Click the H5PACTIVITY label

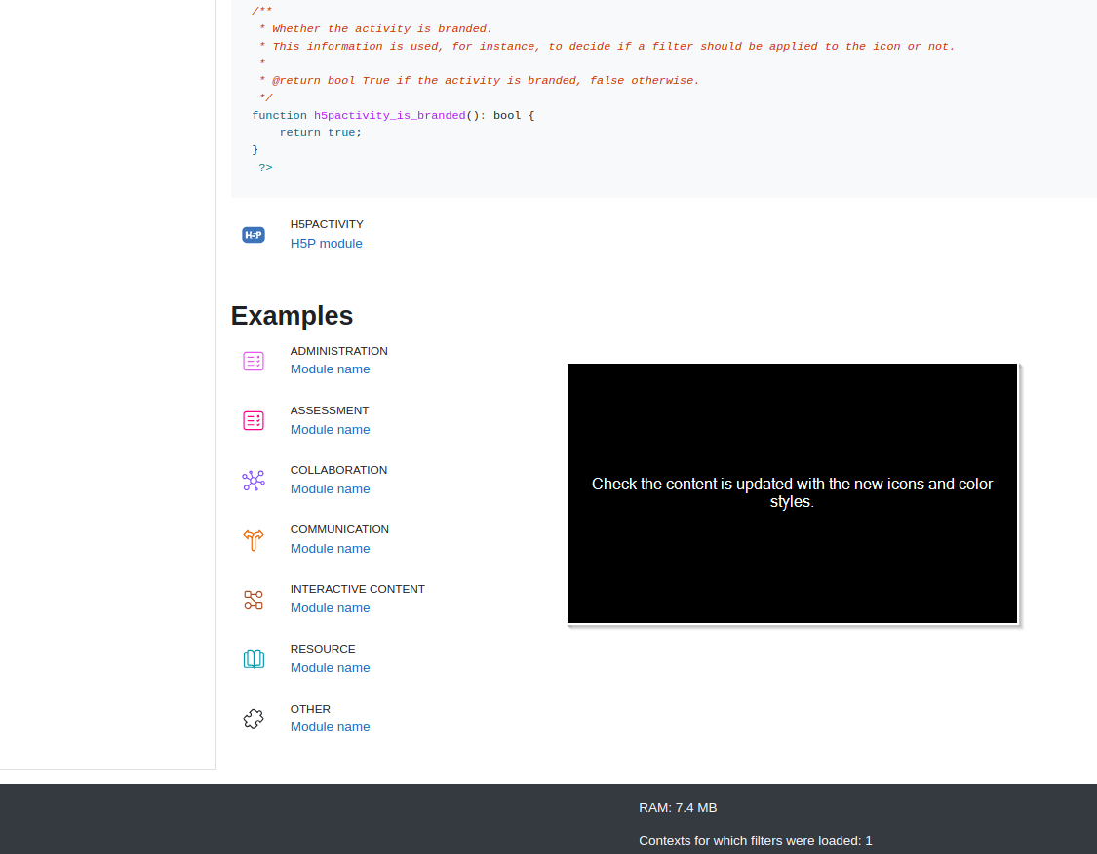(x=327, y=224)
